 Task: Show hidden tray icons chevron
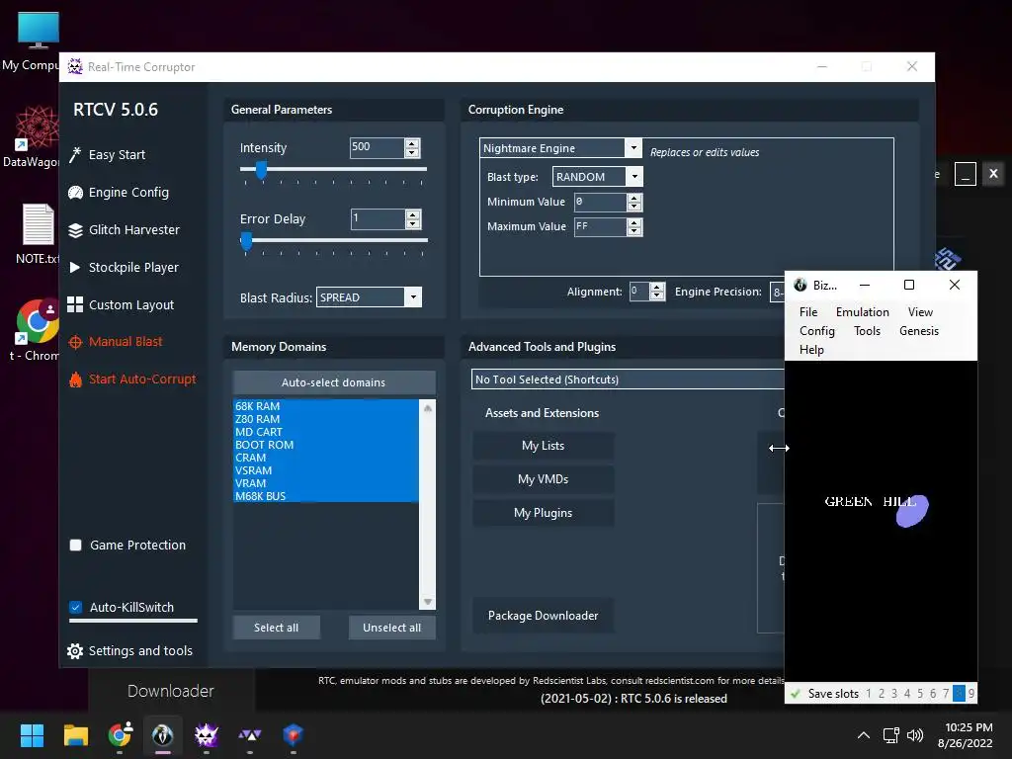coord(863,735)
